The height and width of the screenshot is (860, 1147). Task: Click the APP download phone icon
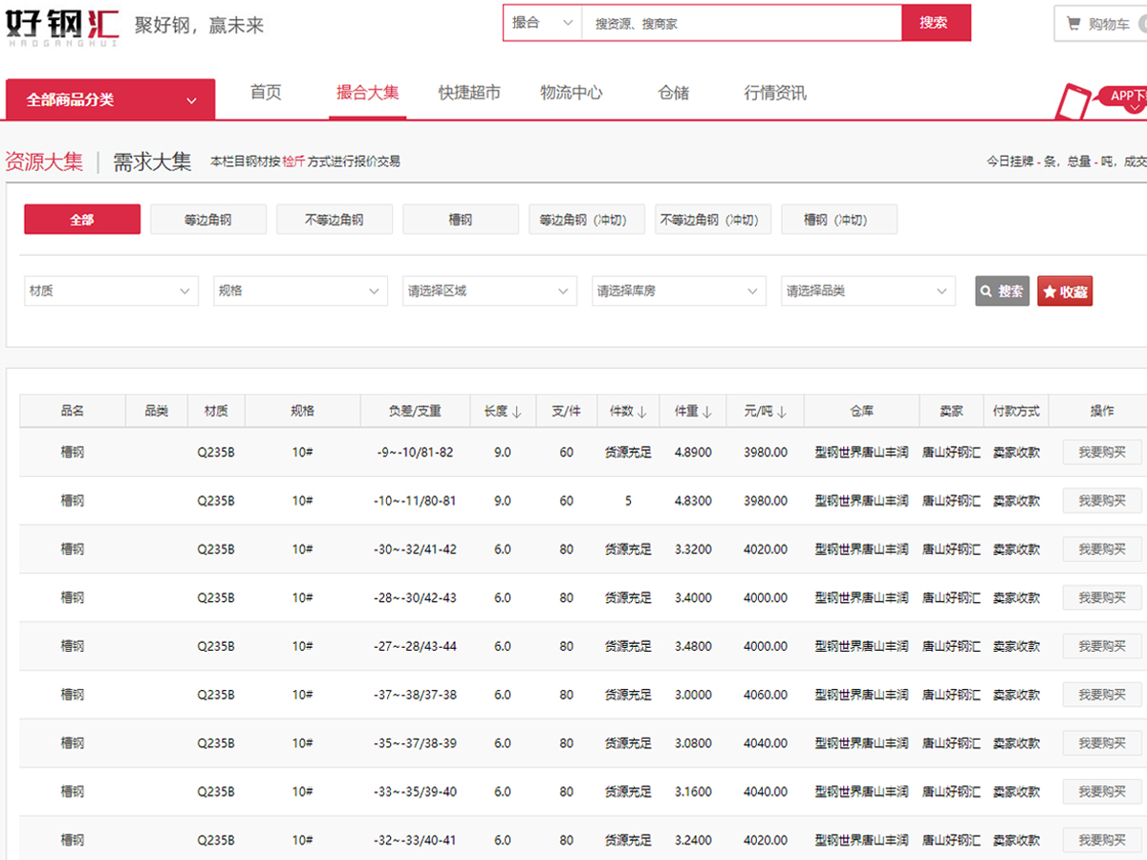pos(1073,100)
